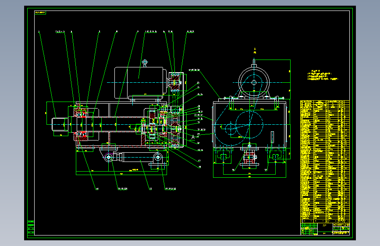This screenshot has width=380, height=246.
Task: Click the yellow technical notes text block
Action: [x=322, y=75]
